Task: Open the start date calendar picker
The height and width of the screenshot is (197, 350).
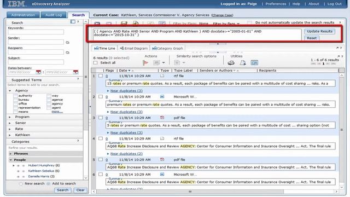Action: [38, 72]
